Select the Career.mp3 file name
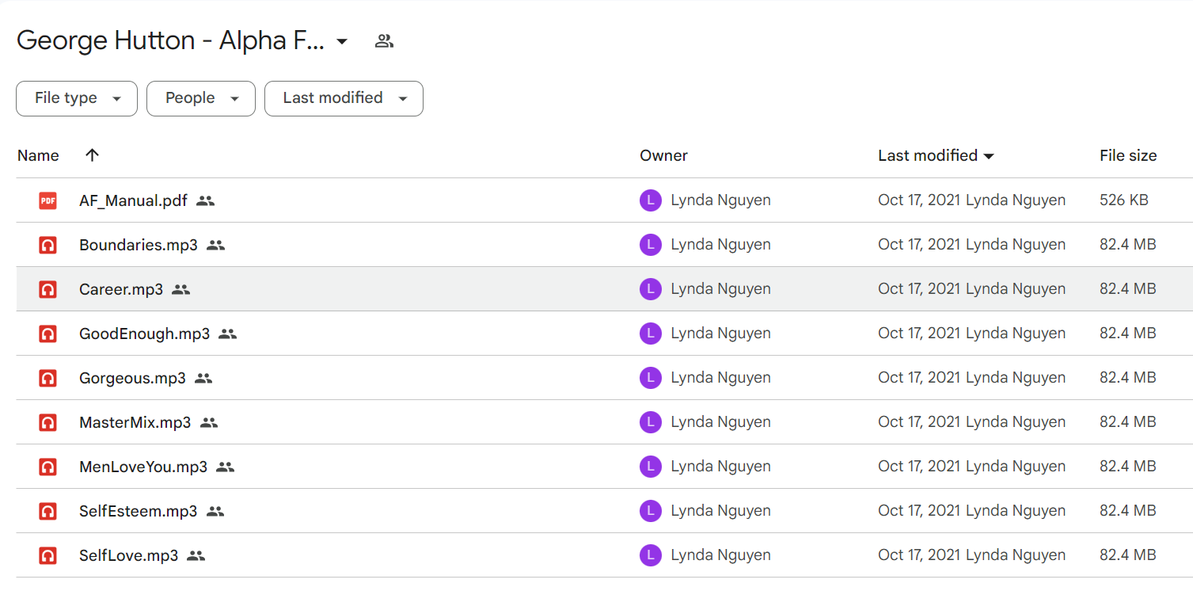The width and height of the screenshot is (1193, 610). pos(121,289)
